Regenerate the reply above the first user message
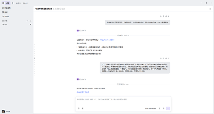Viewport: 214px width, 114px height. tap(169, 16)
